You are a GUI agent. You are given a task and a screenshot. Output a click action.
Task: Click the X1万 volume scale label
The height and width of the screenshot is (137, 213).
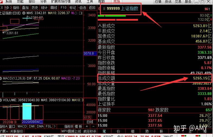88,118
